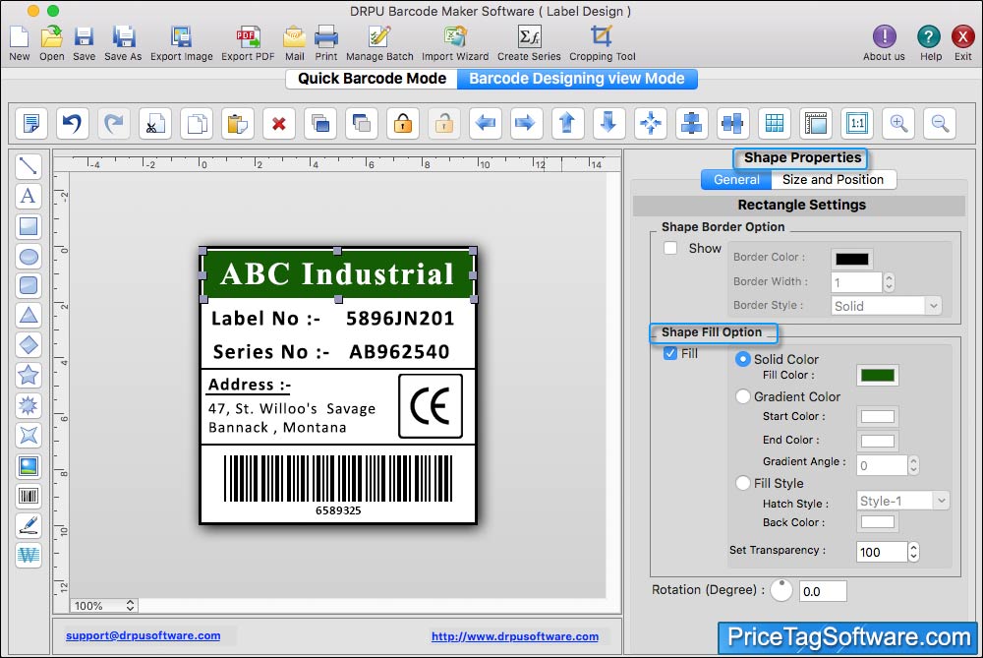Select the Watermark W tool
Screen dimensions: 983x658
pos(29,555)
